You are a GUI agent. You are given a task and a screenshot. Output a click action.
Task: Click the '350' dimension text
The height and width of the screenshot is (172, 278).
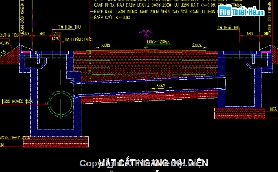(266, 34)
